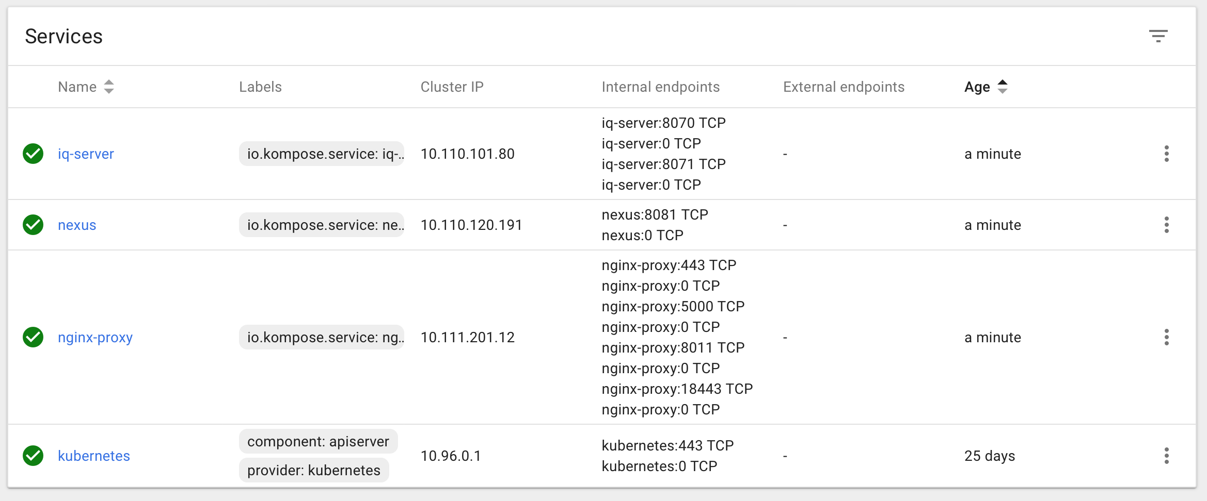Open the three-dot menu for nginx-proxy service
This screenshot has width=1207, height=501.
pyautogui.click(x=1166, y=337)
